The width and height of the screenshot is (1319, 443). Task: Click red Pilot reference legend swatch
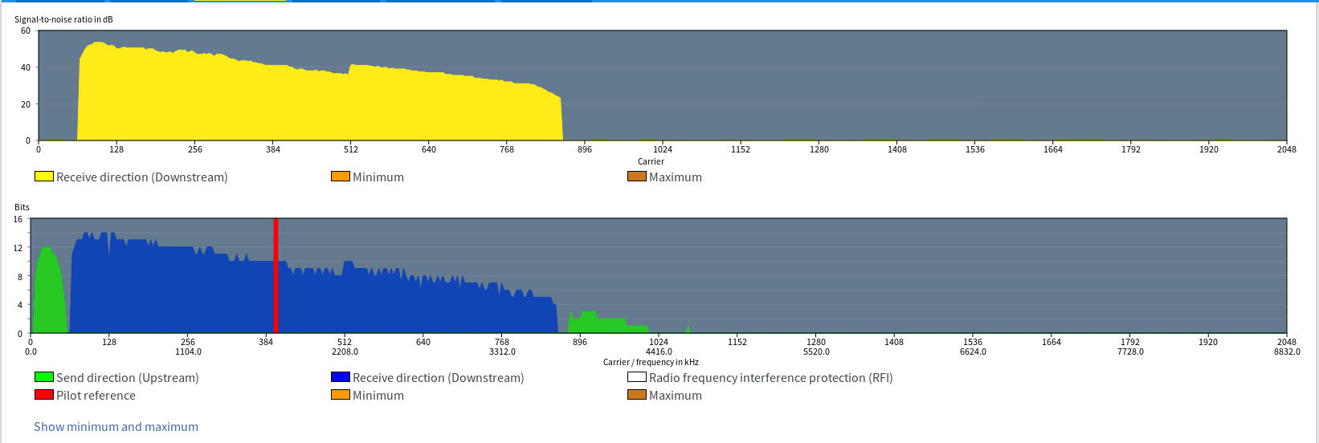[x=44, y=395]
